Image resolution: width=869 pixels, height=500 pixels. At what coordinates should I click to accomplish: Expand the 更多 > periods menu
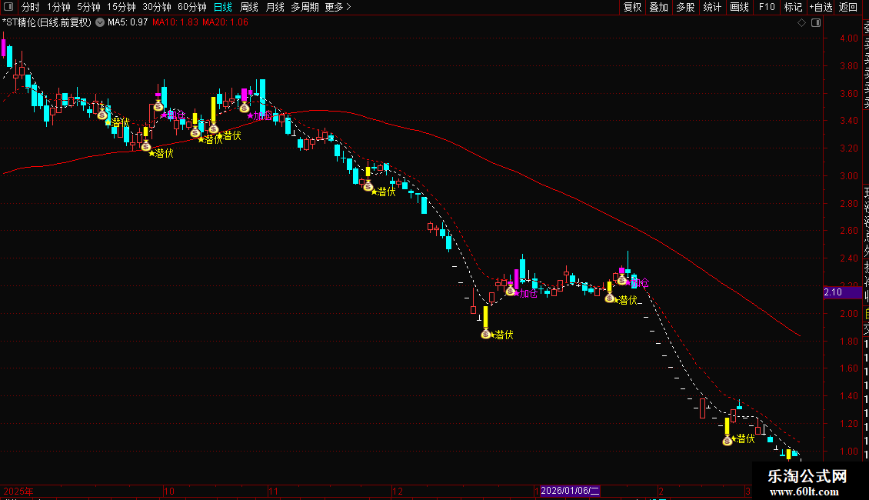pos(338,7)
